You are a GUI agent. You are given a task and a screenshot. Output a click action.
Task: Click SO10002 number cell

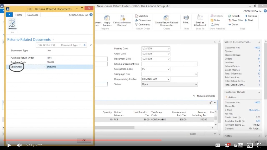click(51, 67)
